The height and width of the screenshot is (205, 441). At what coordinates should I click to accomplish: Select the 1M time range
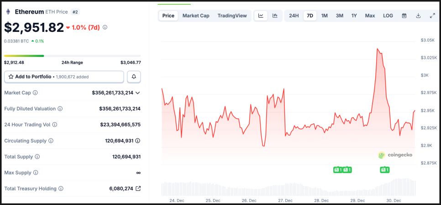(324, 15)
